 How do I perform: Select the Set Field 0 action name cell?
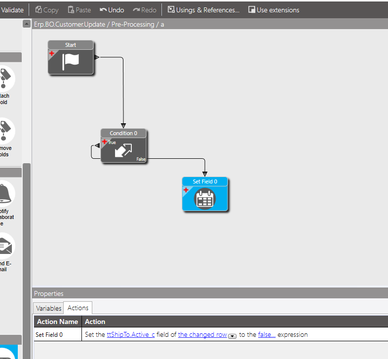[x=58, y=334]
